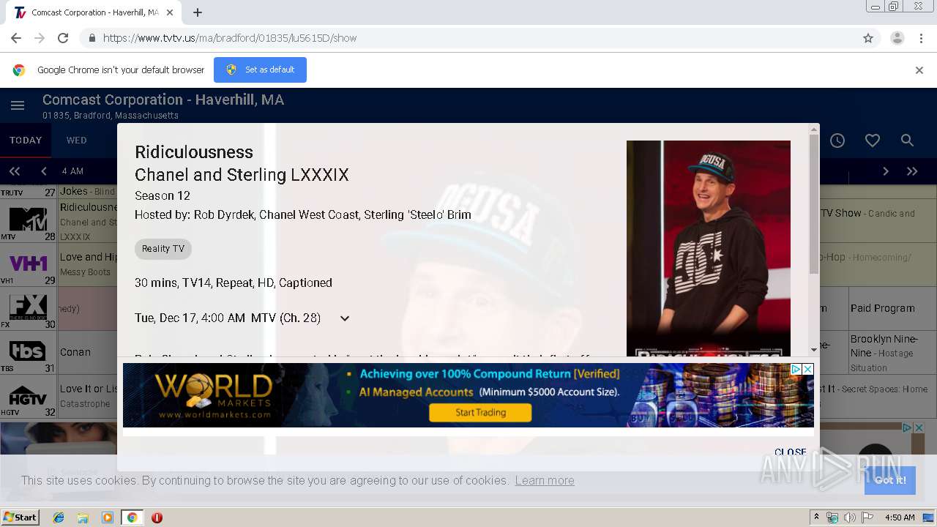Close the World Markets ad X

point(808,369)
